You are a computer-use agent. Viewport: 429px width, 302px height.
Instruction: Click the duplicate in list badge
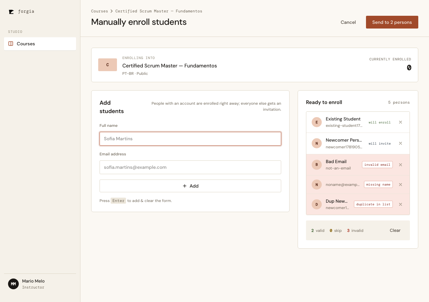coord(373,204)
